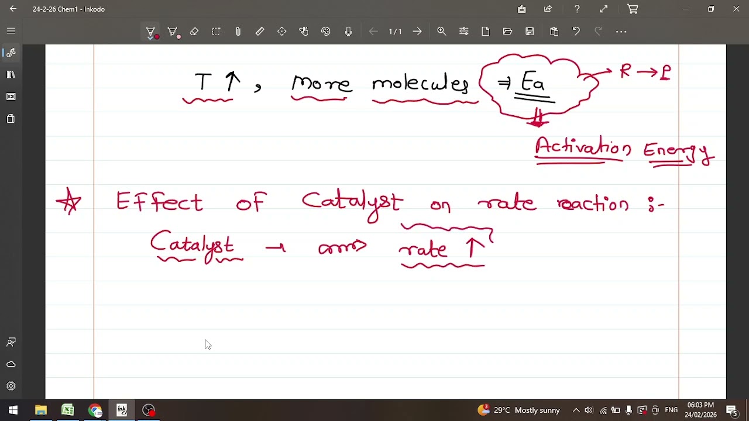Open the store cart icon
Viewport: 749px width, 421px height.
pos(633,9)
